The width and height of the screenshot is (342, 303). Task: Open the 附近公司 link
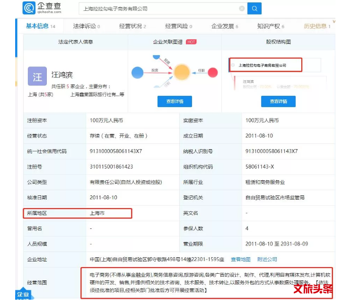click(x=267, y=259)
